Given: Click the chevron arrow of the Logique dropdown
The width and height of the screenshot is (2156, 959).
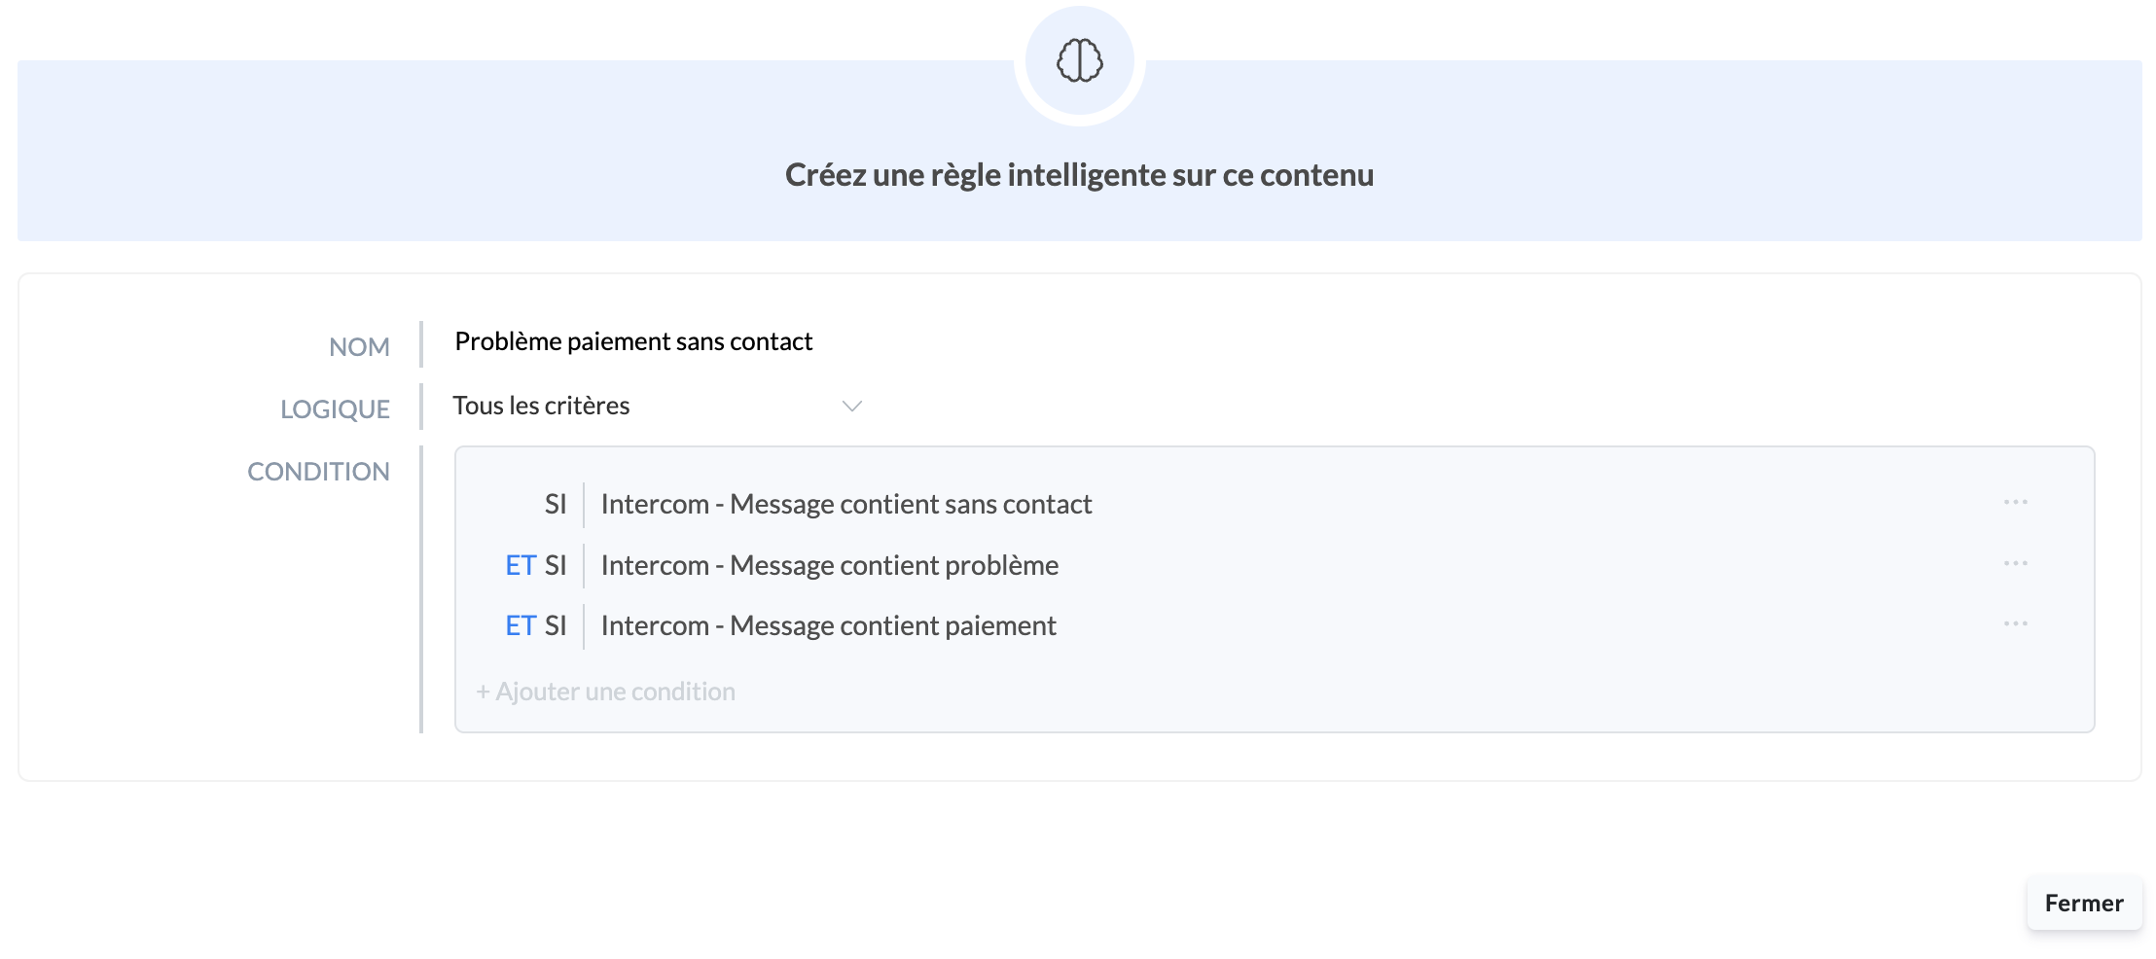Looking at the screenshot, I should click(851, 407).
